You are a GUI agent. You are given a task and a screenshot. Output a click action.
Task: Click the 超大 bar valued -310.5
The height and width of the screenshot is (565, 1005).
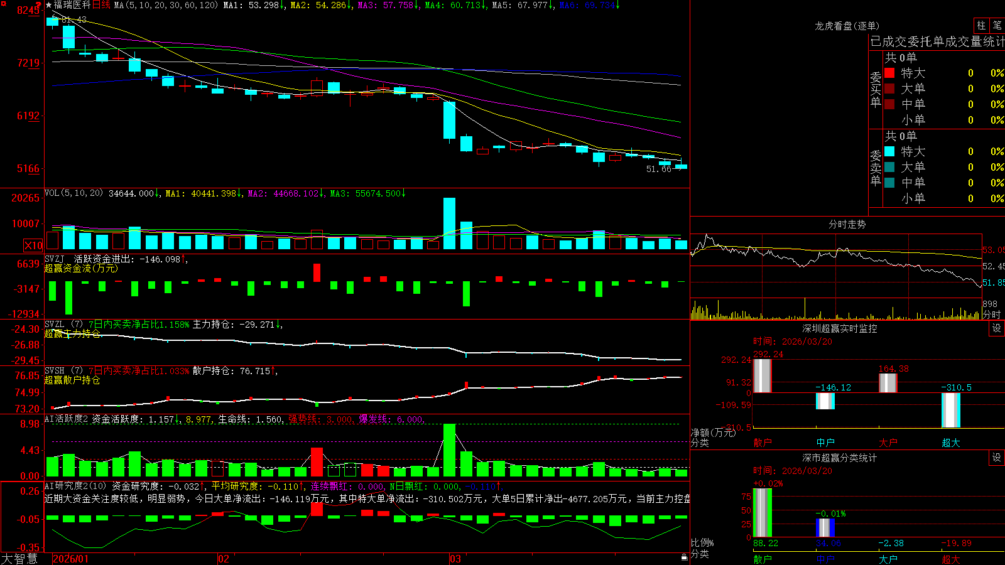pyautogui.click(x=951, y=411)
